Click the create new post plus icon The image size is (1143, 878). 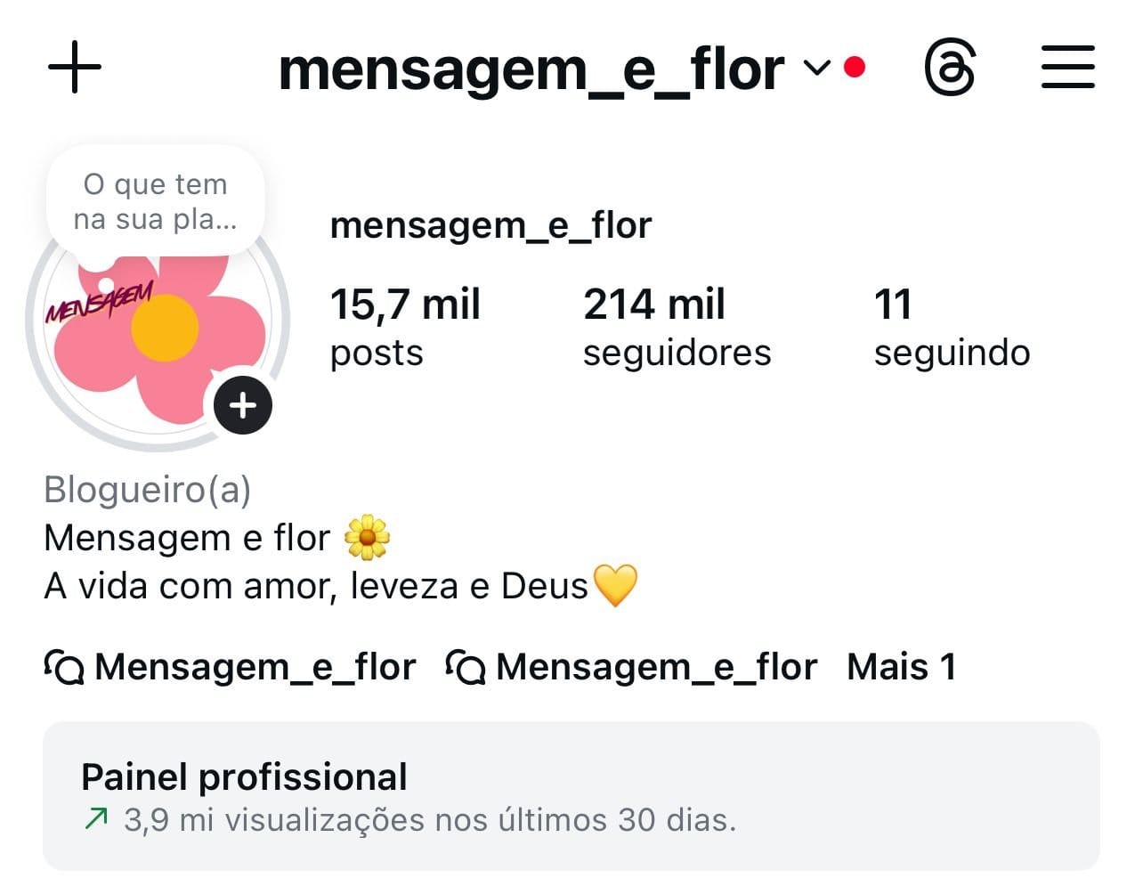click(x=75, y=67)
